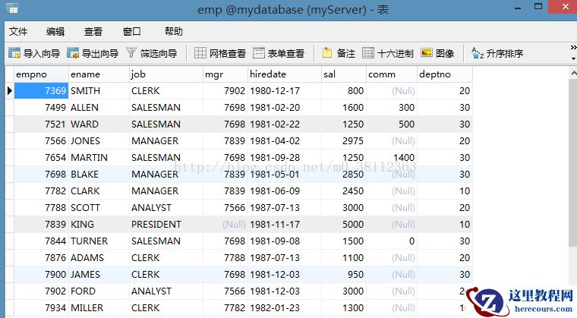Viewport: 577px width, 318px height.
Task: Select the BLAKE name cell
Action: tap(99, 174)
